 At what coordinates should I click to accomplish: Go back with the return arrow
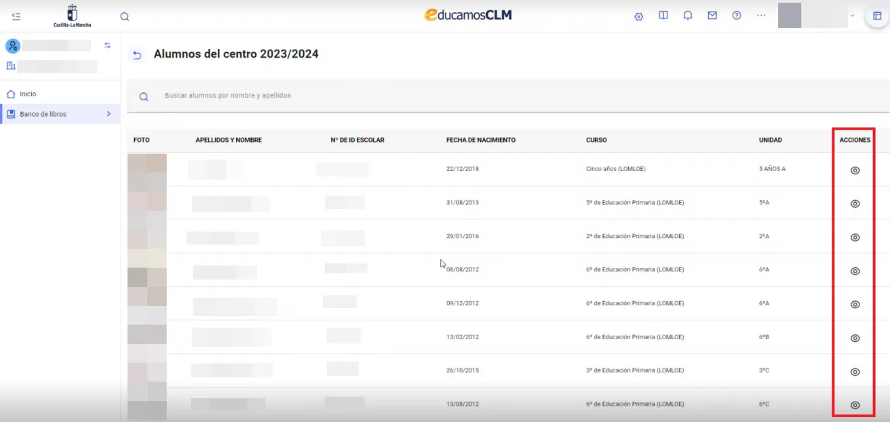tap(137, 56)
